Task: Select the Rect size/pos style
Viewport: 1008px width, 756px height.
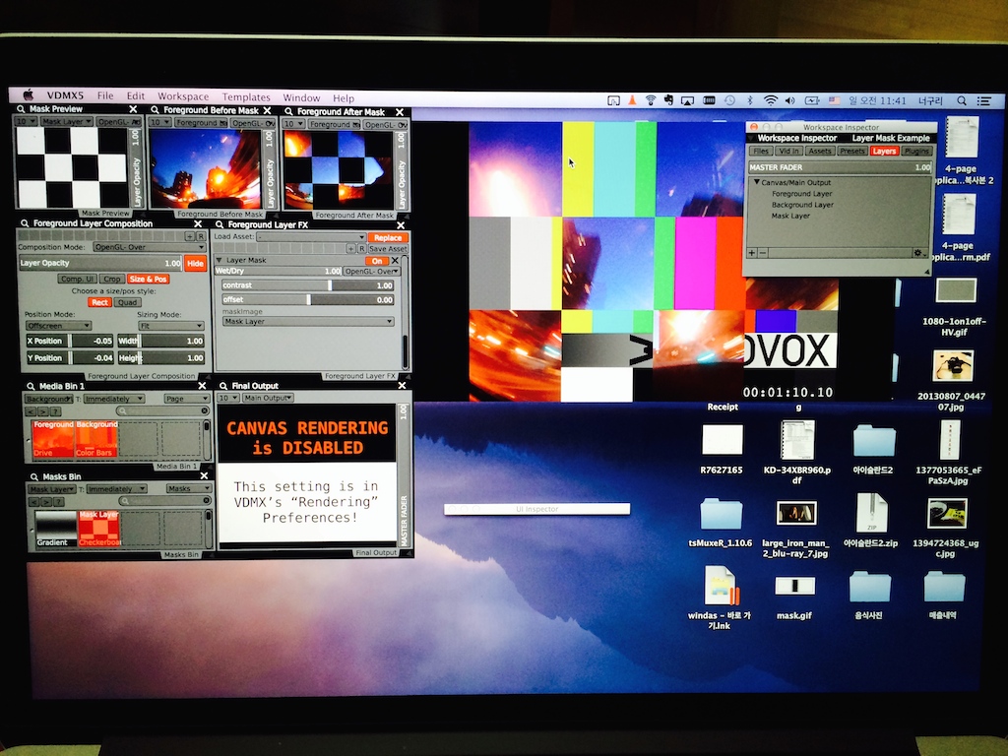Action: 99,302
